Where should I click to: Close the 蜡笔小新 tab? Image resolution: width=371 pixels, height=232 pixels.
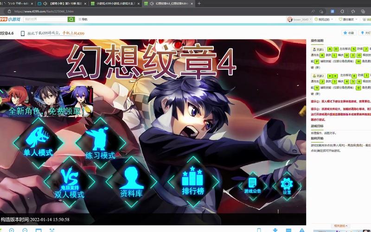click(85, 4)
